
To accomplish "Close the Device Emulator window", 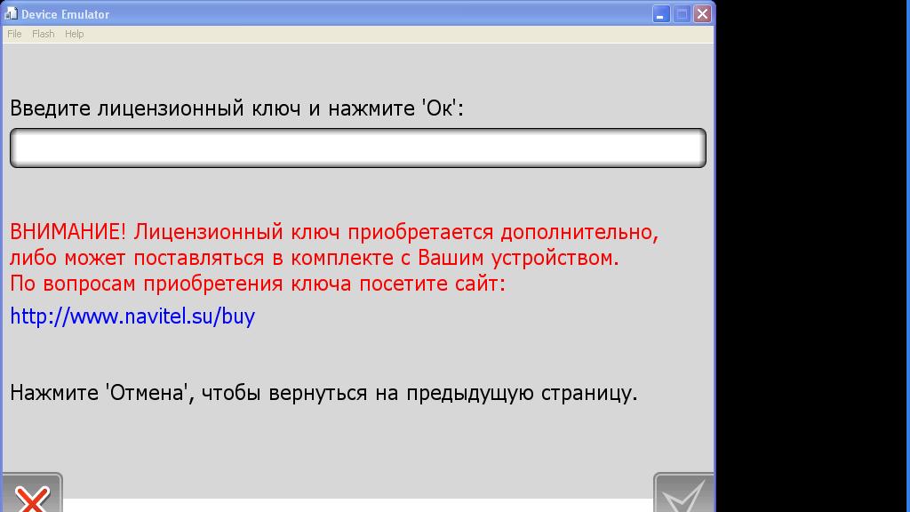I will click(702, 14).
